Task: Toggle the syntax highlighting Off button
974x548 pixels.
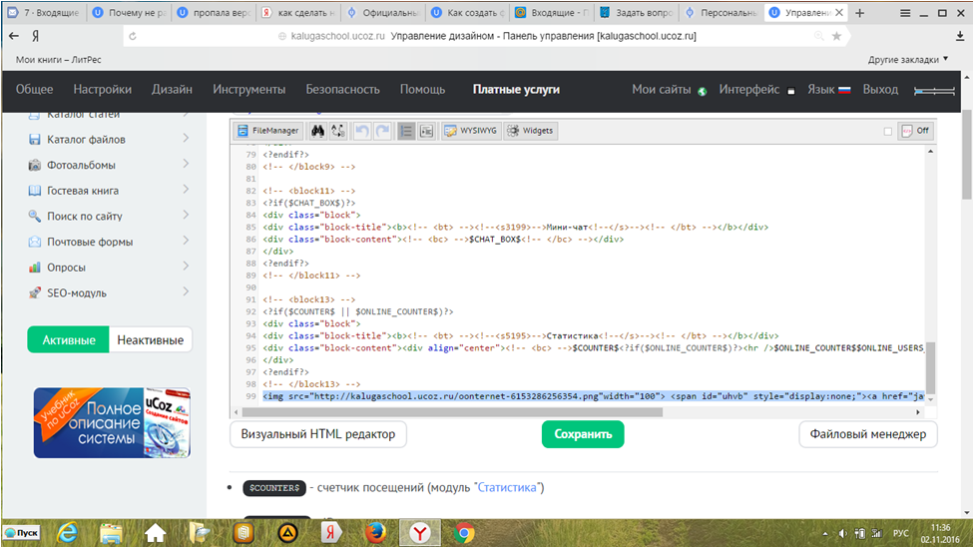Action: click(x=915, y=131)
